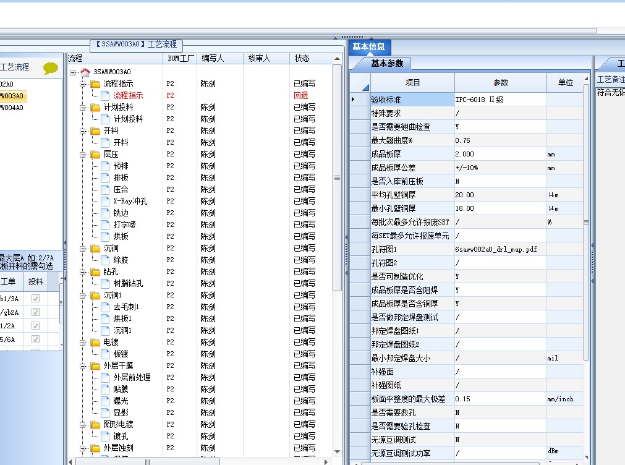Select the 平均孔壁铜厚 value 20.00
Image resolution: width=625 pixels, height=465 pixels.
[500, 195]
